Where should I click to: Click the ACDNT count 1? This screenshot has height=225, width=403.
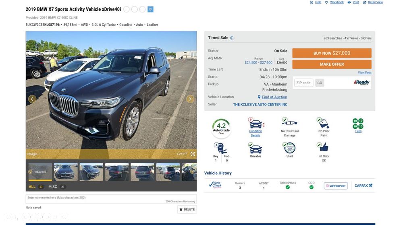[264, 188]
